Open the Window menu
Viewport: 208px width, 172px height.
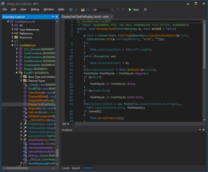click(x=49, y=9)
